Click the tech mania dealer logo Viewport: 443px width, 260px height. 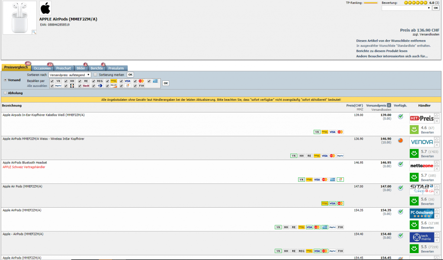click(422, 237)
